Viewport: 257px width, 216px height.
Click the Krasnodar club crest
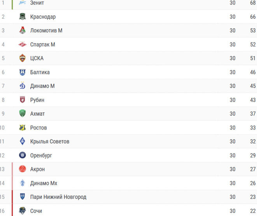[x=23, y=17]
